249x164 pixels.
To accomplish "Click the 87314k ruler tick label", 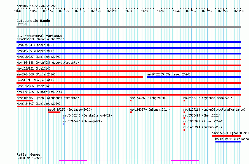I will coord(17,11).
